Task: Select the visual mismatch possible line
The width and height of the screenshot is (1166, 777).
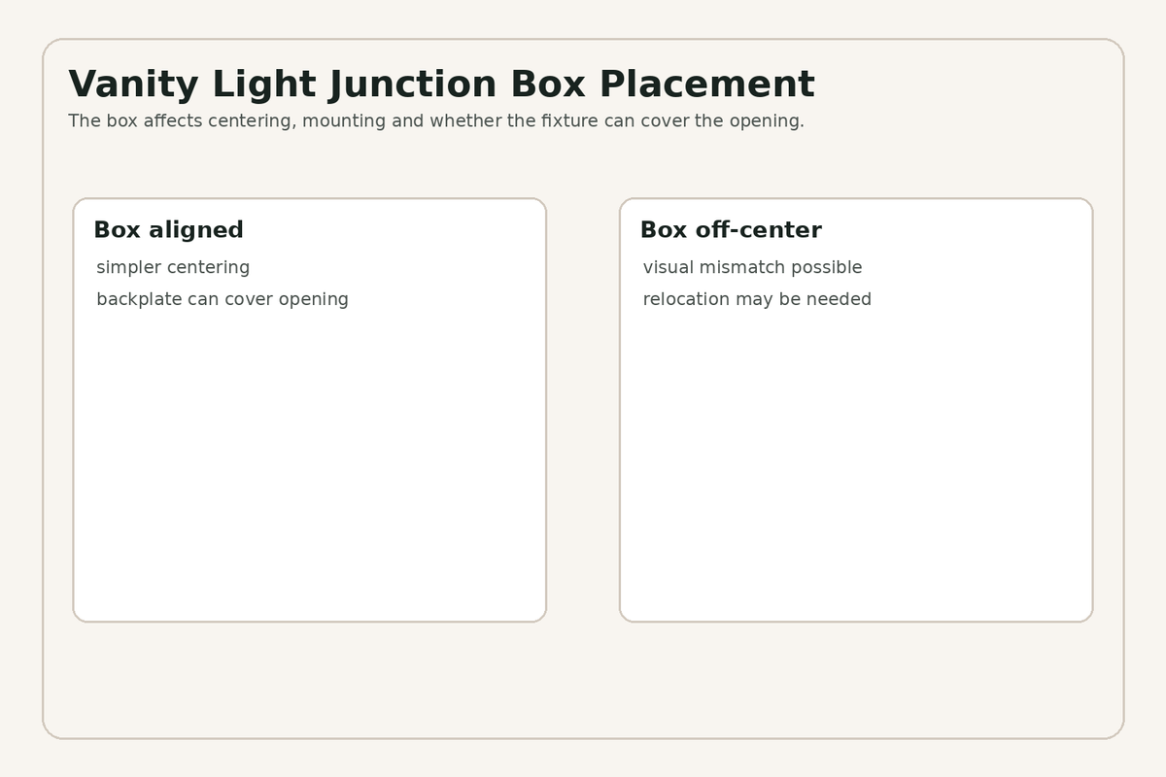Action: pyautogui.click(x=752, y=267)
